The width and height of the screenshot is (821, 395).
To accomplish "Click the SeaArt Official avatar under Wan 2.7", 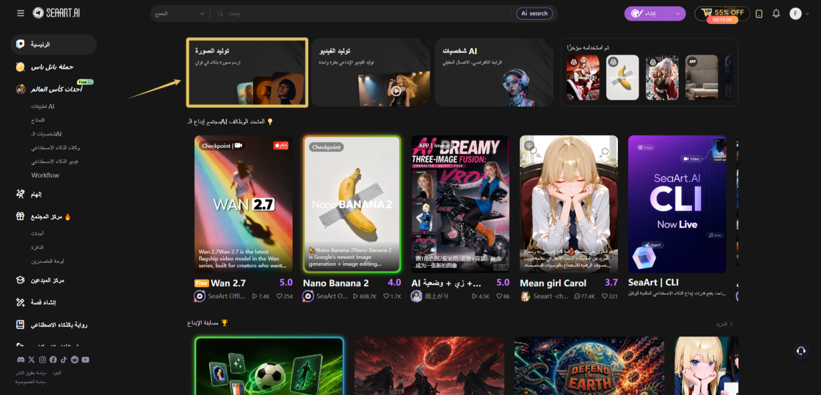I will coord(200,296).
